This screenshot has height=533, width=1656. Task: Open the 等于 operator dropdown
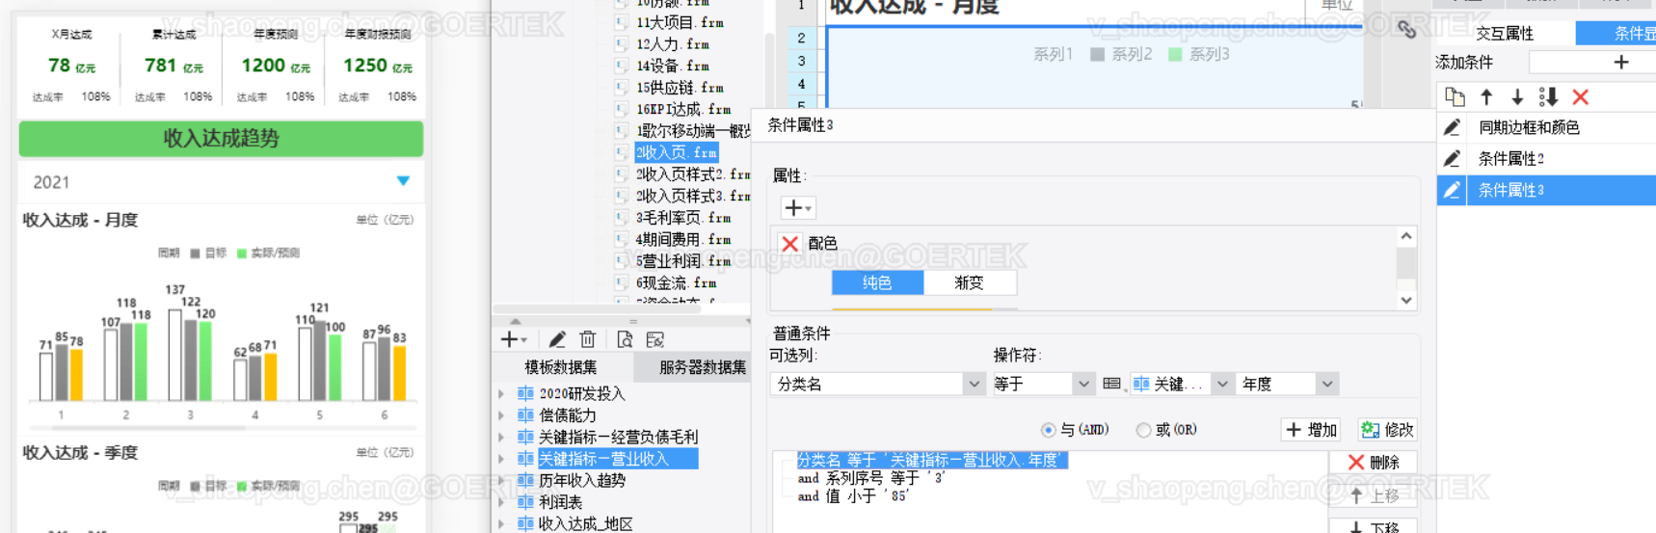pos(1083,384)
